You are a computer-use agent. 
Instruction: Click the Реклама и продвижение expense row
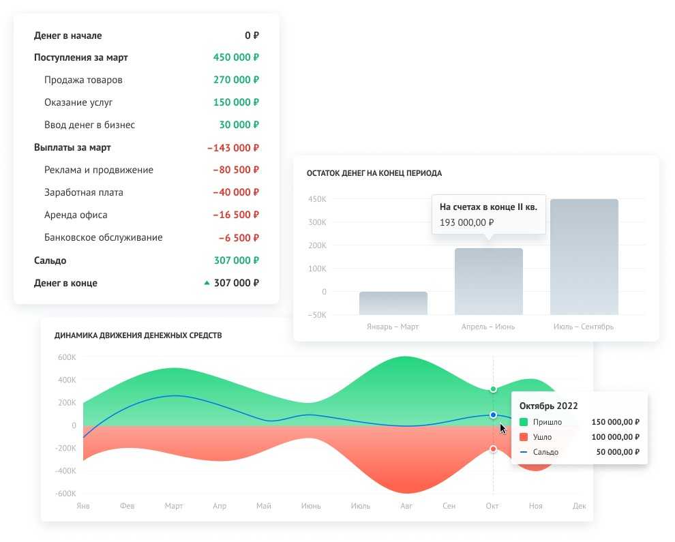pos(99,170)
